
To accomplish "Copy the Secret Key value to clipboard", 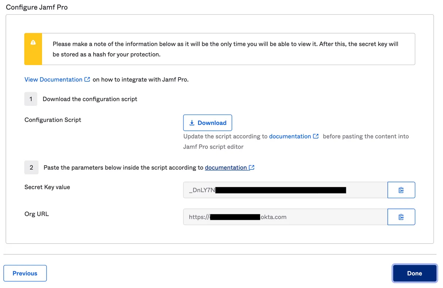I will click(x=401, y=190).
